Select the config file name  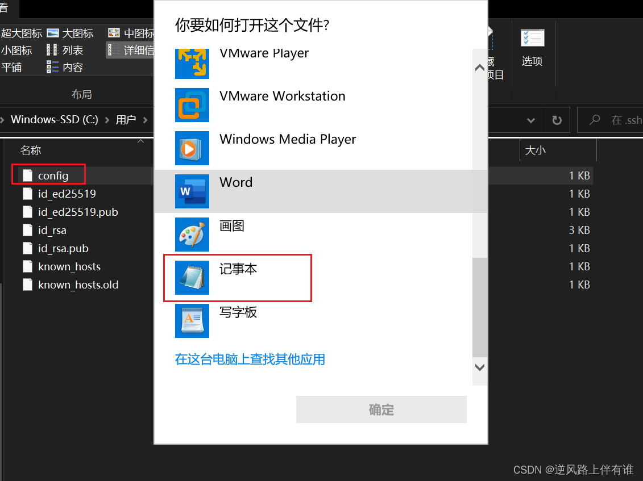(x=53, y=175)
